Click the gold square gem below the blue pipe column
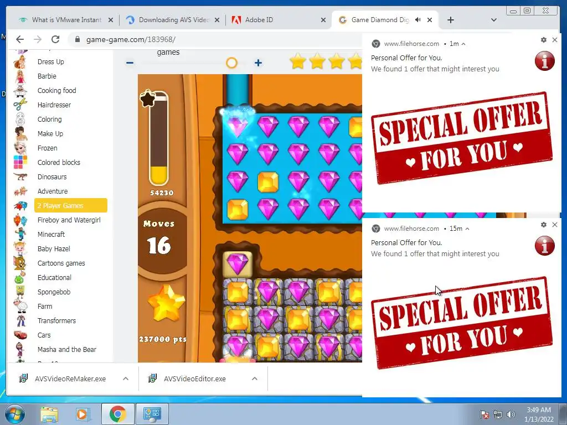This screenshot has height=425, width=567. pos(238,209)
